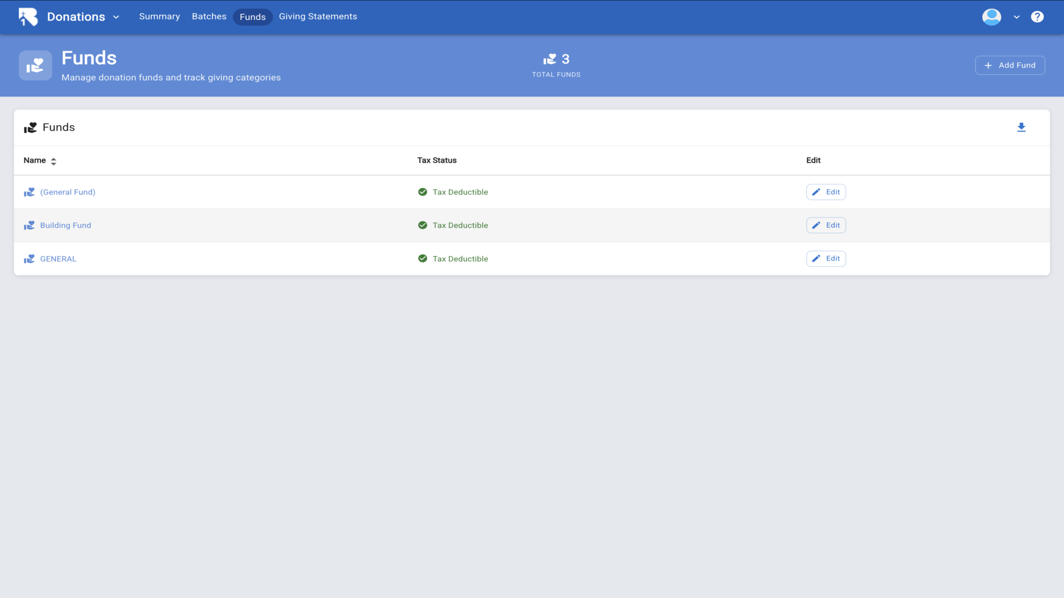Click the app logo in header
Screen dimensions: 1064x598
pos(28,17)
